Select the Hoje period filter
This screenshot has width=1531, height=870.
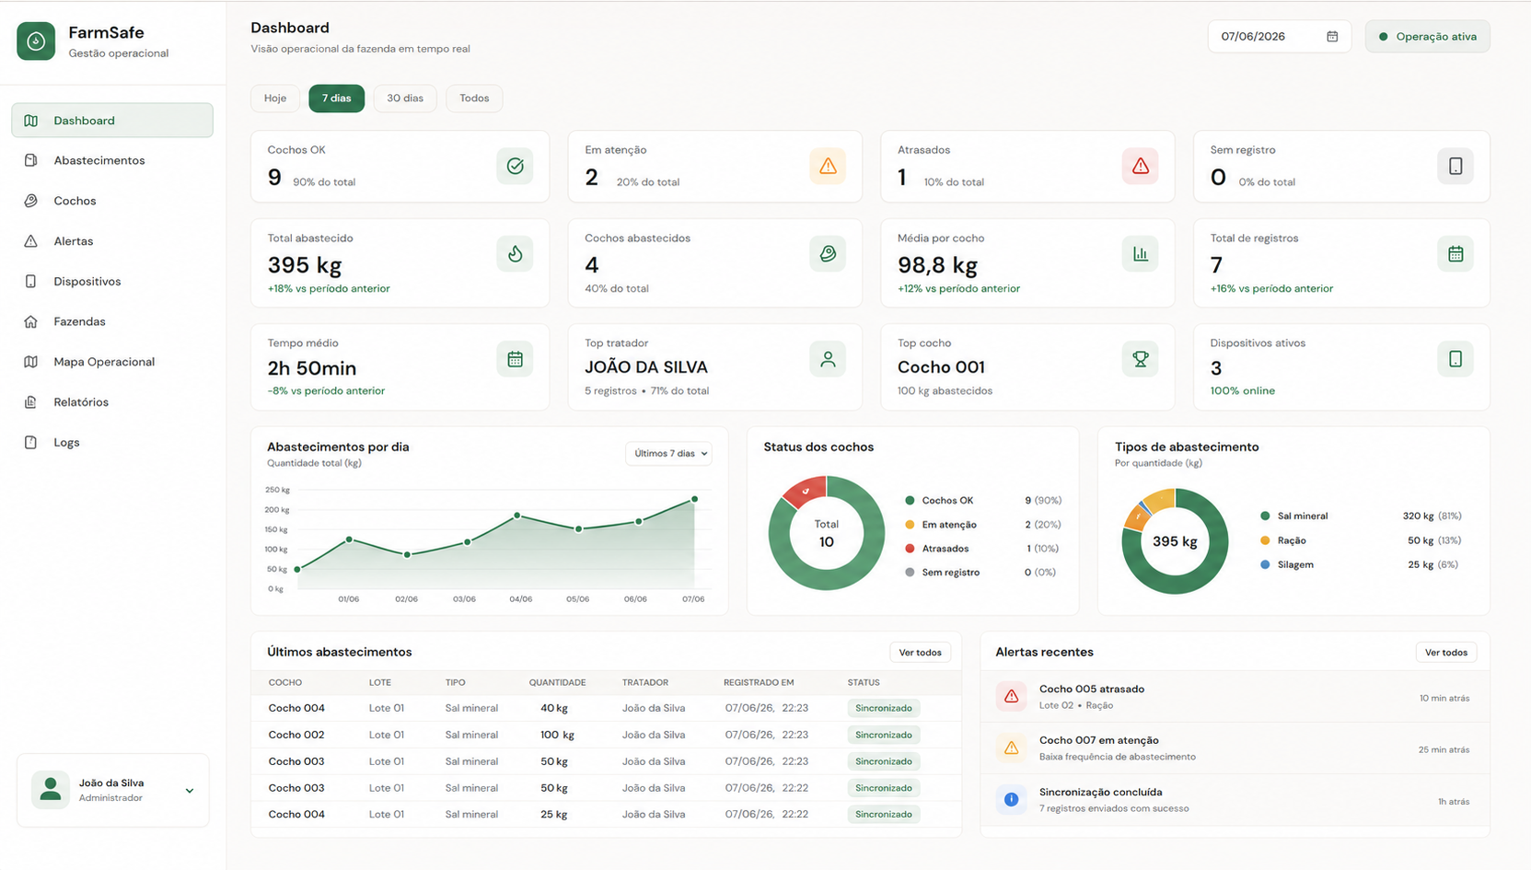[x=275, y=99]
